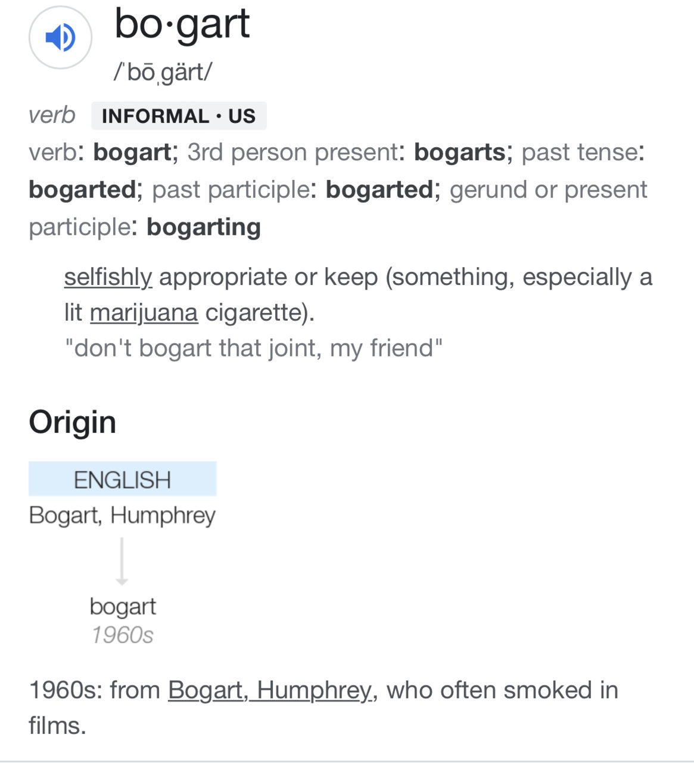The width and height of the screenshot is (694, 763).
Task: Click the INFORMAL · US usage badge
Action: point(179,116)
